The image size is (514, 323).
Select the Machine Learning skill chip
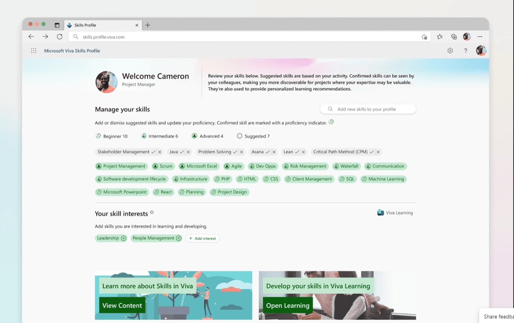click(383, 179)
